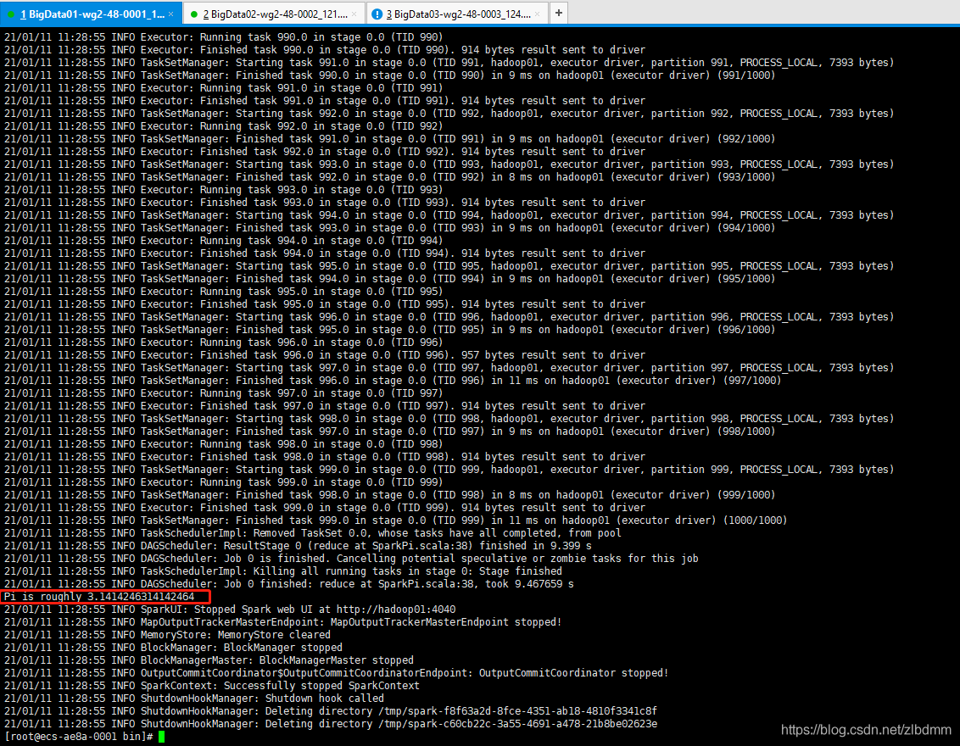This screenshot has height=746, width=960.
Task: Click the http://hadoop01:4040 Spark web UI address
Action: tap(396, 610)
